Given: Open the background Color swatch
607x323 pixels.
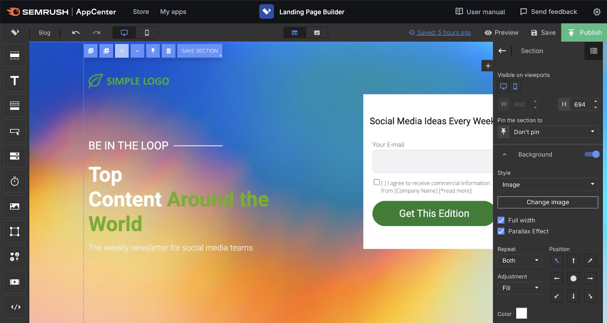Looking at the screenshot, I should tap(521, 314).
